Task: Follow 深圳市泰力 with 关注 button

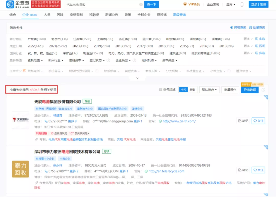Action: click(258, 170)
